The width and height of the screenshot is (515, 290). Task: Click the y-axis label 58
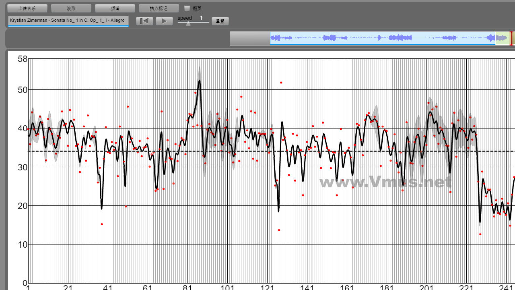click(x=23, y=59)
